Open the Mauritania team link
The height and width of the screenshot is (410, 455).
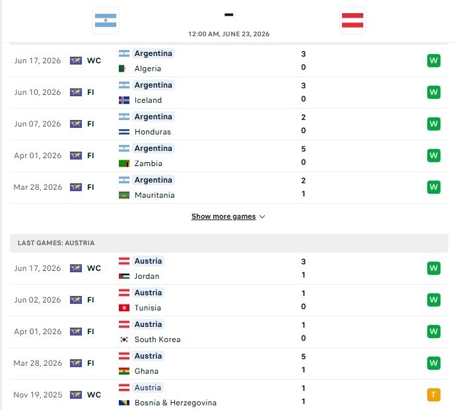click(155, 195)
